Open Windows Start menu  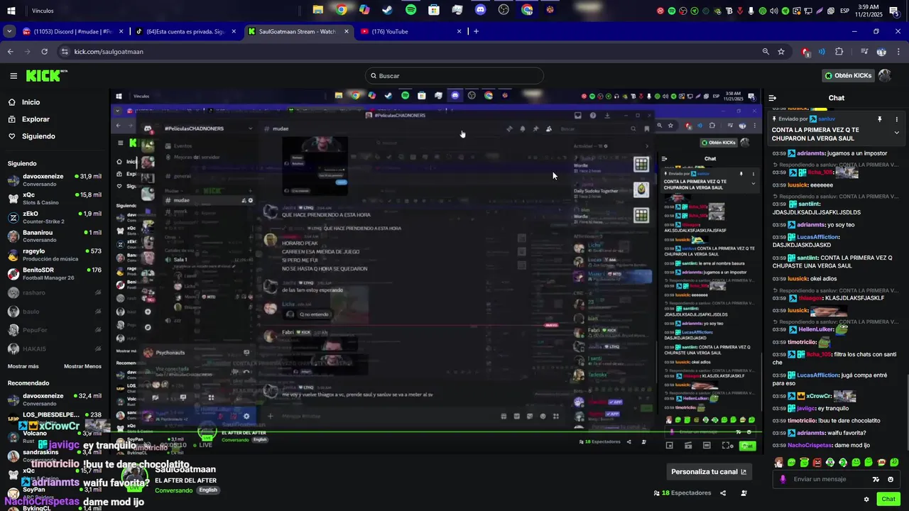click(x=11, y=11)
